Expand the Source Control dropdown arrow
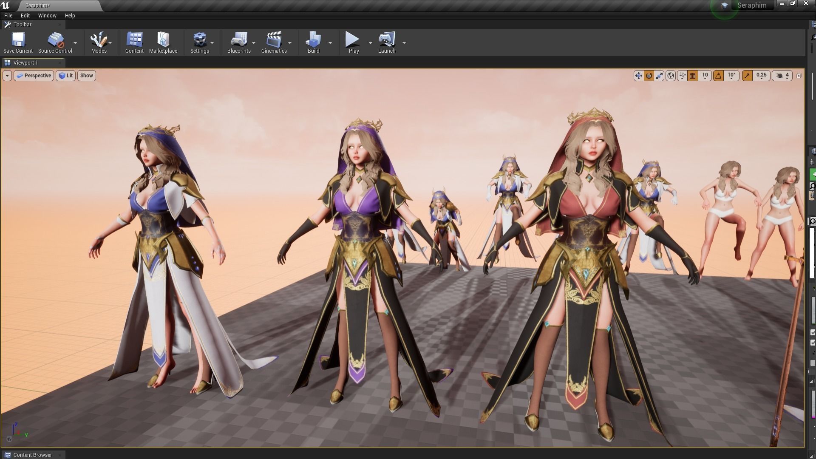Viewport: 816px width, 459px height. pyautogui.click(x=75, y=43)
